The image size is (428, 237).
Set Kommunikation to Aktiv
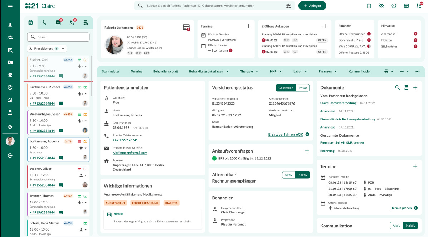point(397,226)
